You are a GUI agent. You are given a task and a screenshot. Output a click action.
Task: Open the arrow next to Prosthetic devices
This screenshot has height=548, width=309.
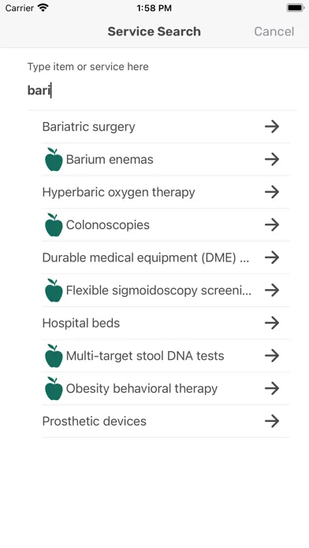(x=272, y=421)
